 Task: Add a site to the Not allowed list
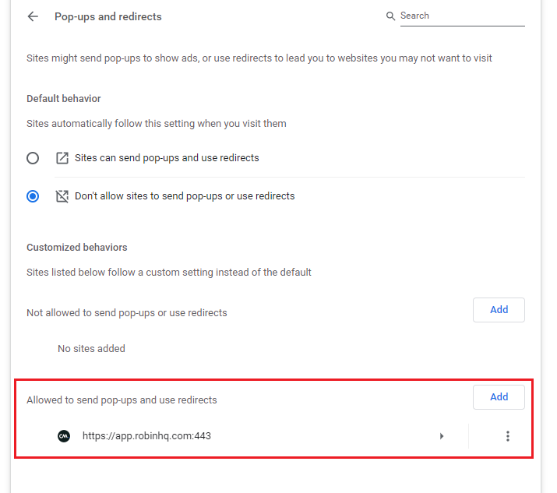[x=499, y=310]
